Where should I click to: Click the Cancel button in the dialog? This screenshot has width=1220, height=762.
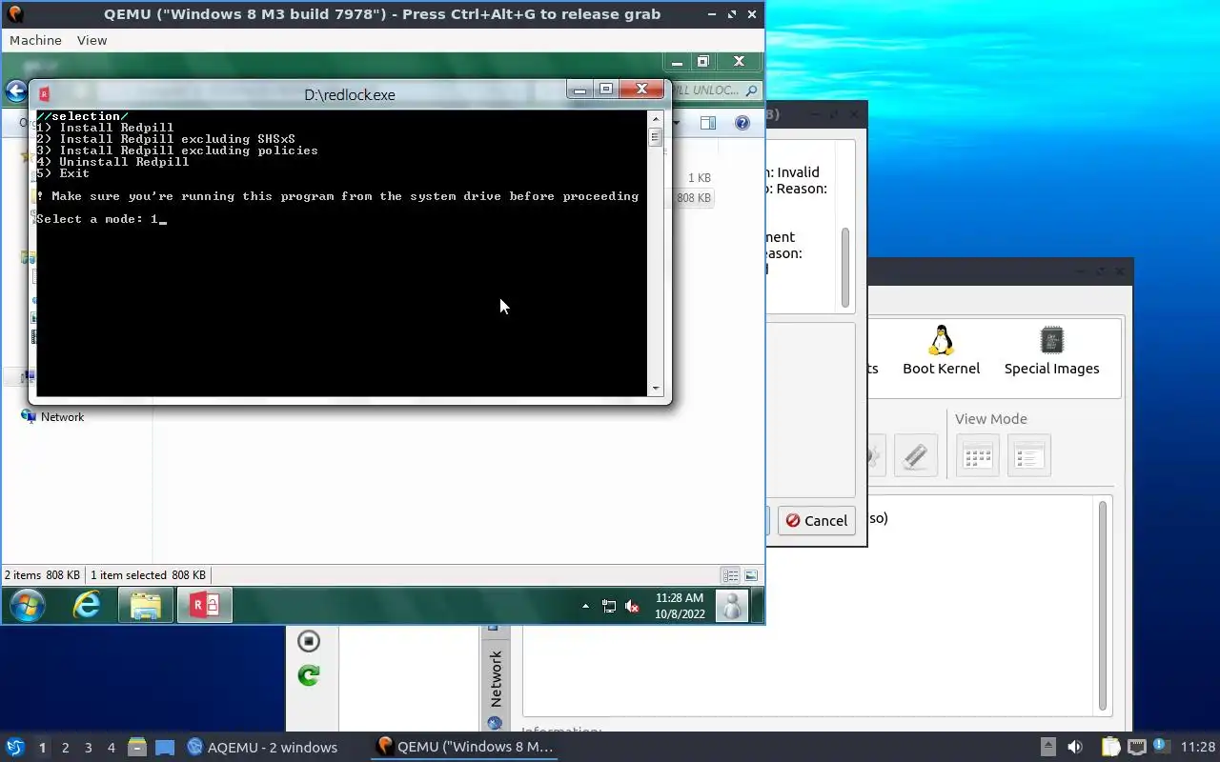[817, 520]
